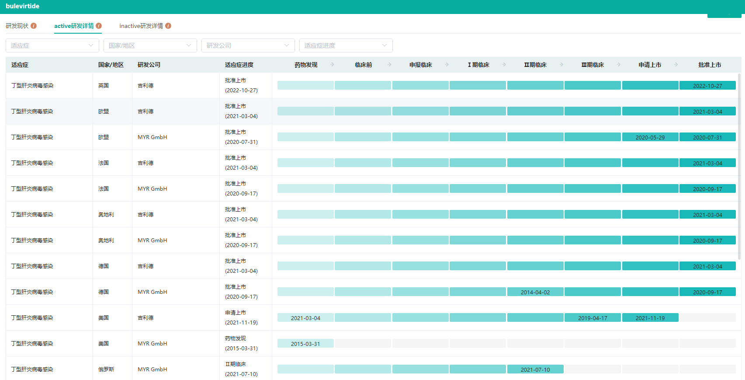Screen dimensions: 745x380
Task: Click arrow icon between 药物发现 and 临床前
Action: pyautogui.click(x=332, y=65)
